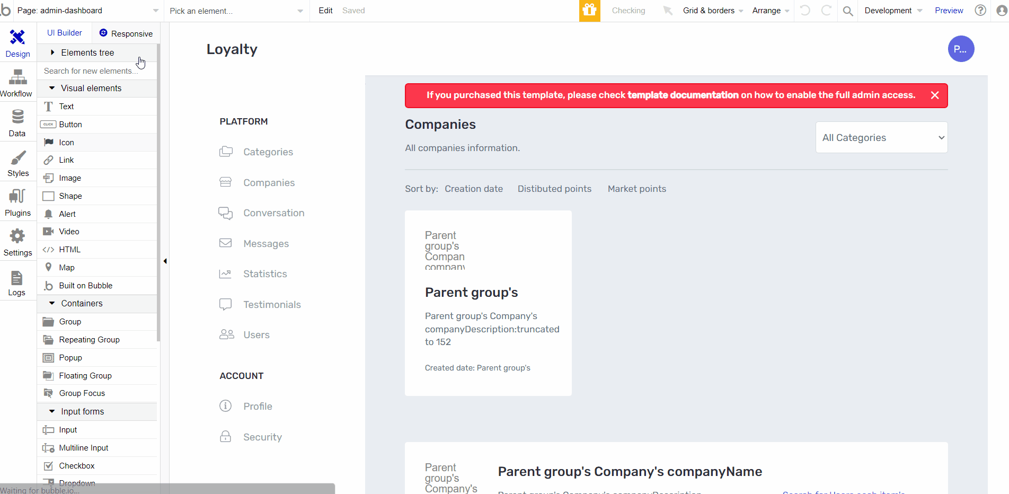Open the Settings section
This screenshot has width=1009, height=494.
[17, 242]
